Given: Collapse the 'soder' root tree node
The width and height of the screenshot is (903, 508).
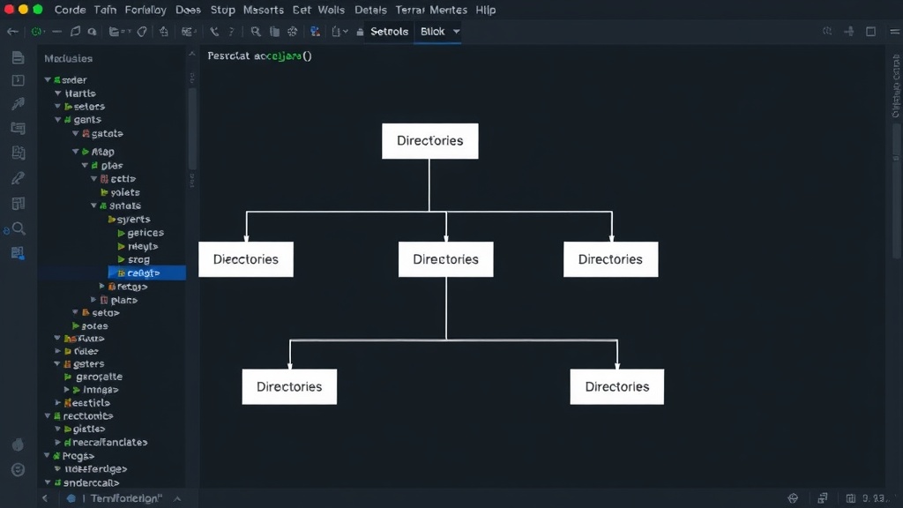Looking at the screenshot, I should (48, 80).
